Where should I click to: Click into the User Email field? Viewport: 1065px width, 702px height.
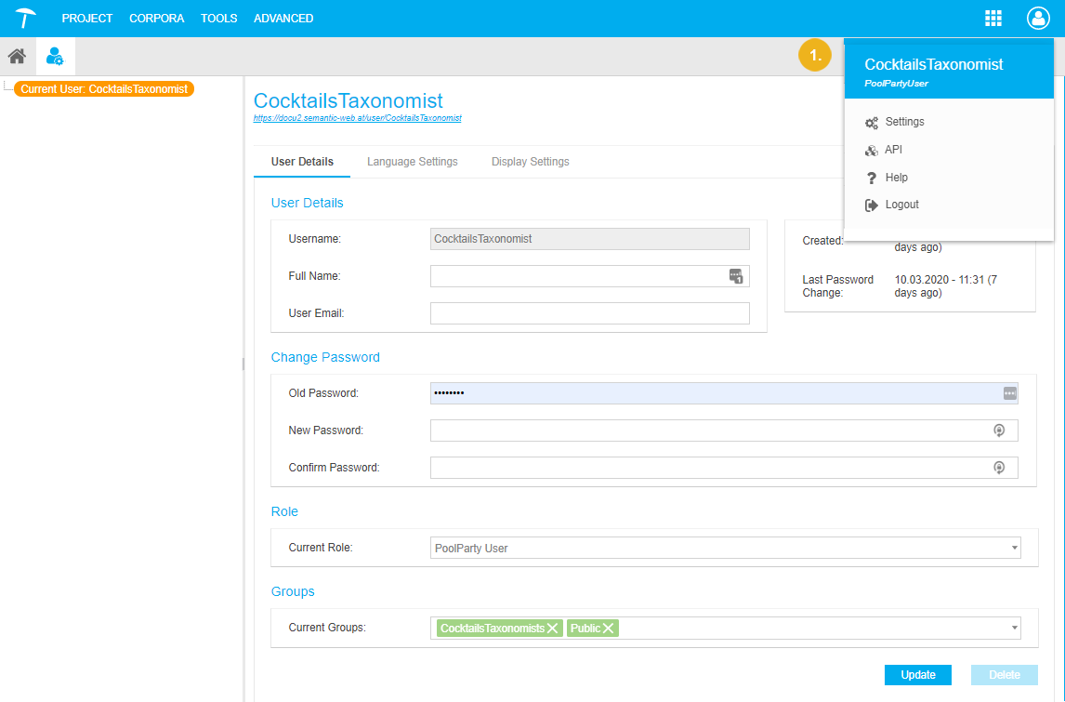pyautogui.click(x=589, y=313)
